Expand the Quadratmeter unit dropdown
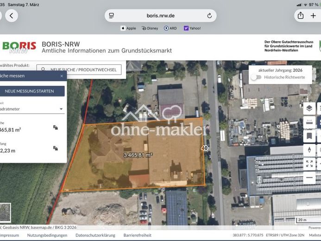The width and height of the screenshot is (321, 241). 61,109
